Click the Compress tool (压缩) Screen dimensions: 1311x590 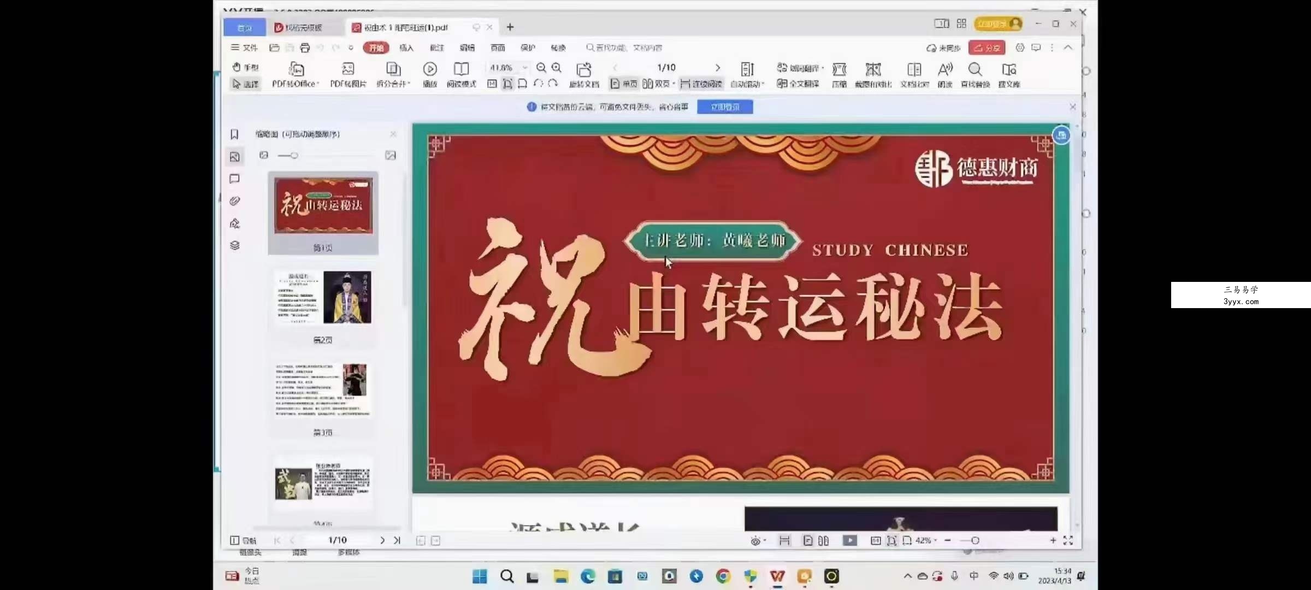tap(839, 74)
